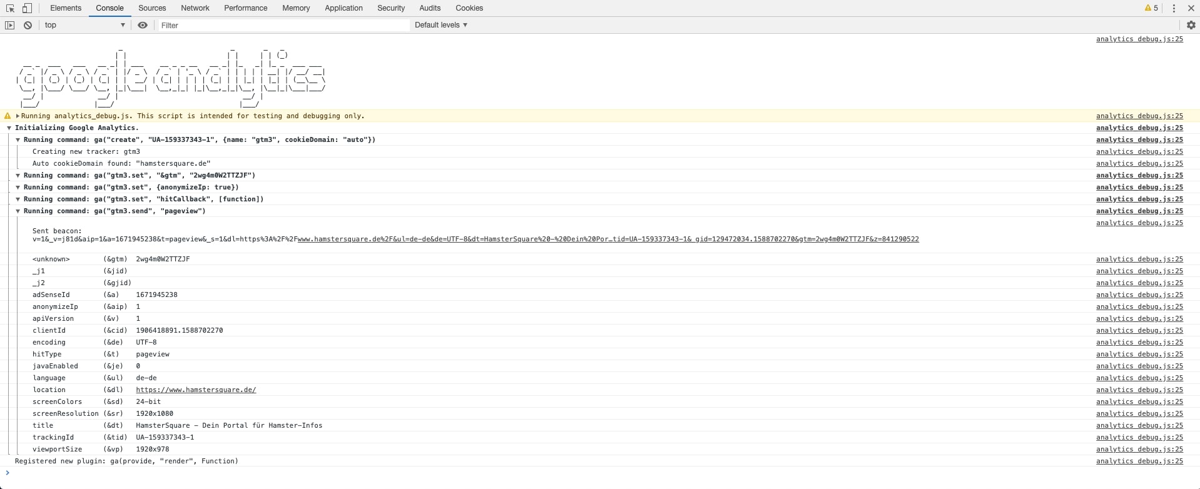Open the Memory tab
Viewport: 1200px width, 489px height.
point(296,8)
